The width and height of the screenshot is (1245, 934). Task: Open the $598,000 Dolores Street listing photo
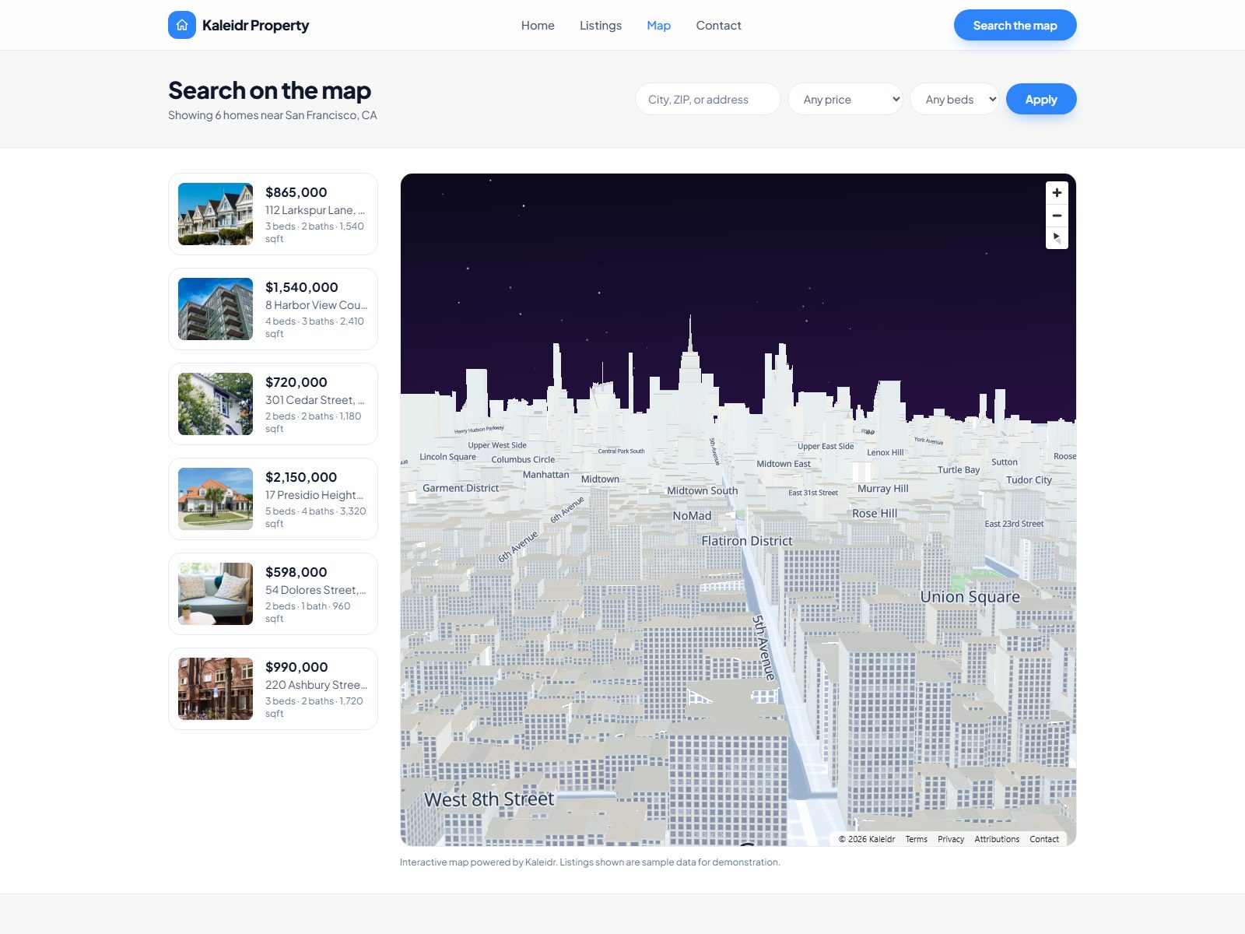(x=216, y=594)
